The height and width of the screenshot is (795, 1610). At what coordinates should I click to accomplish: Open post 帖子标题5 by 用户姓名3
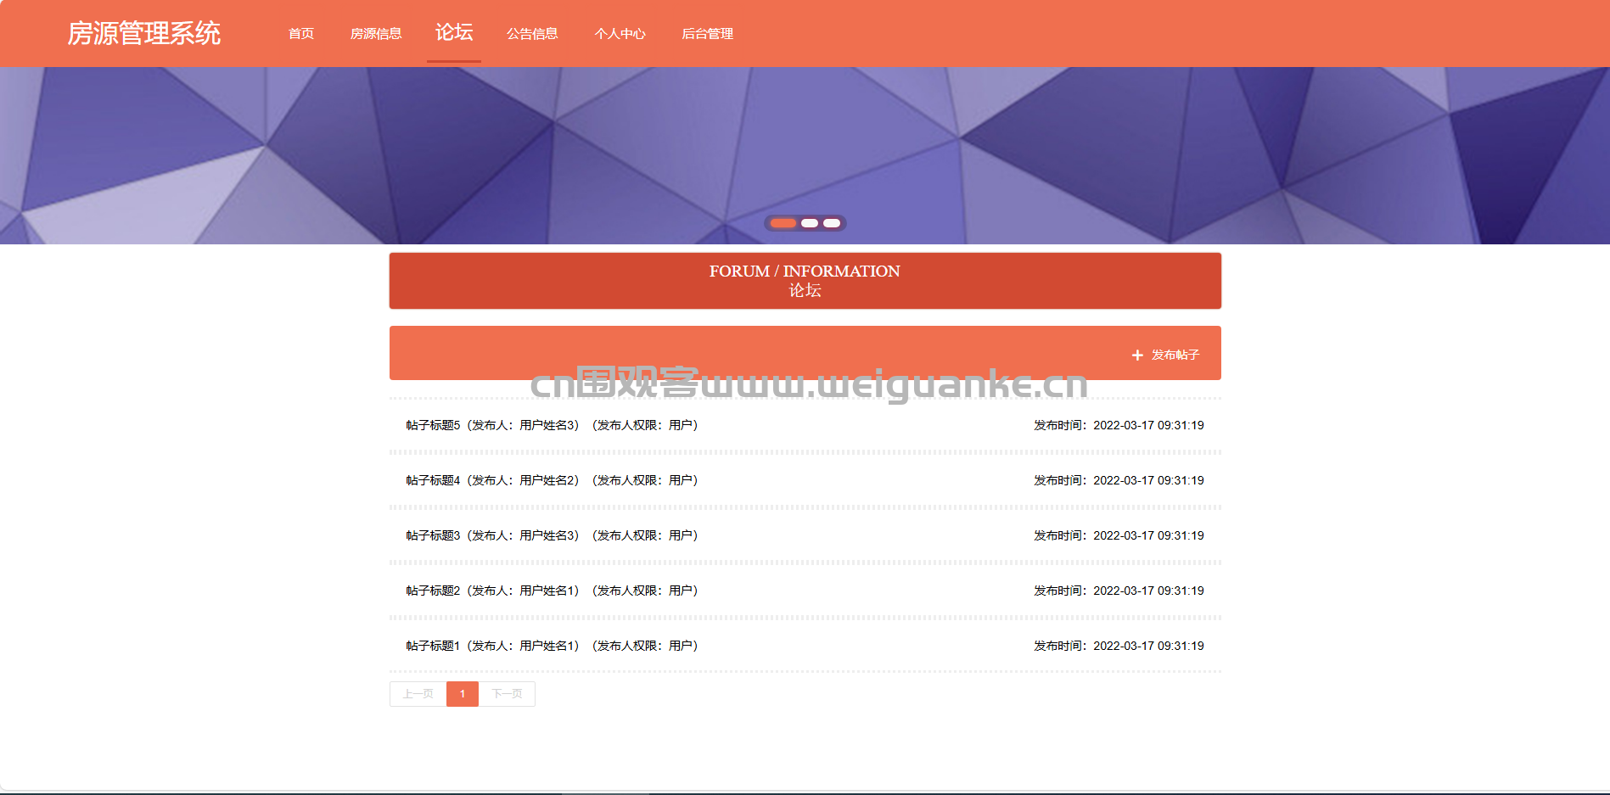pyautogui.click(x=552, y=425)
